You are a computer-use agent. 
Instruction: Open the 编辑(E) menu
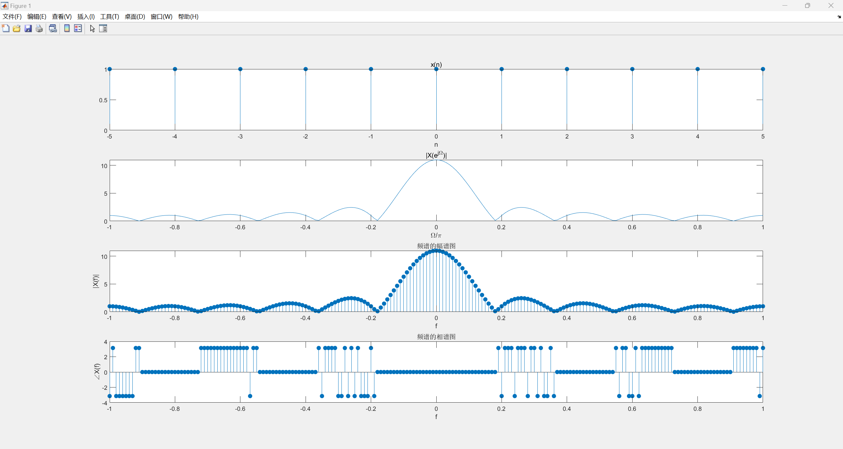pos(37,17)
